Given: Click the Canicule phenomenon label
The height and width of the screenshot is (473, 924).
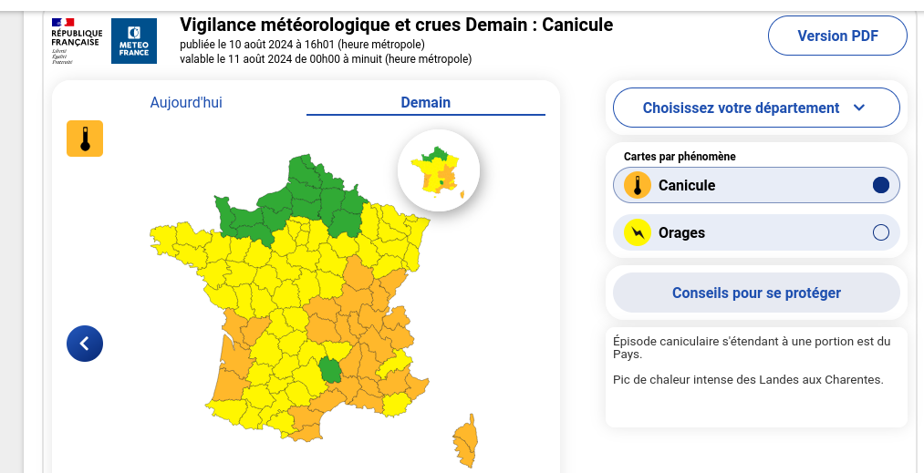Looking at the screenshot, I should tap(687, 186).
